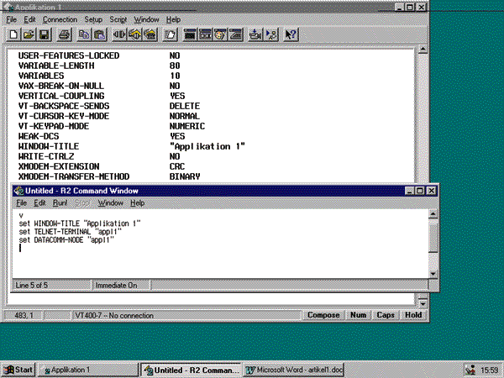This screenshot has height=378, width=504.
Task: Click scroll-down arrow in R2 Command Window
Action: coord(433,273)
